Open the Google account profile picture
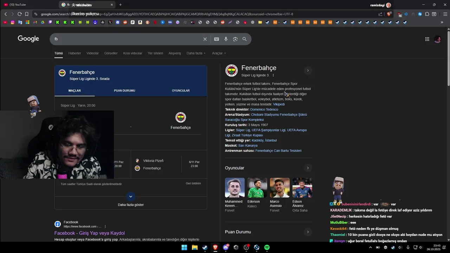 [438, 39]
